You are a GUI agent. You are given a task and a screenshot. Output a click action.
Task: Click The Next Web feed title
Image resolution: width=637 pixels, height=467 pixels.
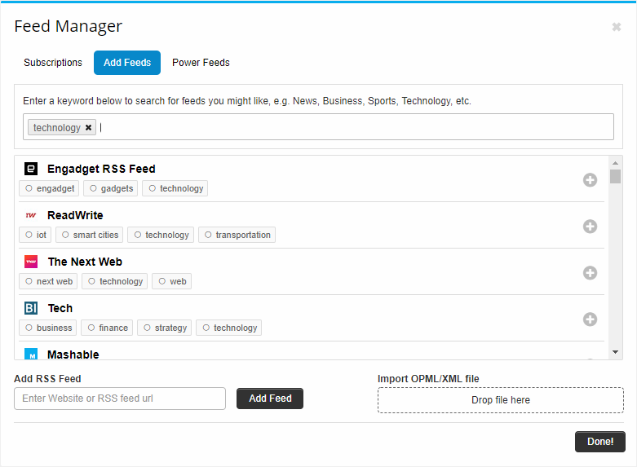coord(85,262)
